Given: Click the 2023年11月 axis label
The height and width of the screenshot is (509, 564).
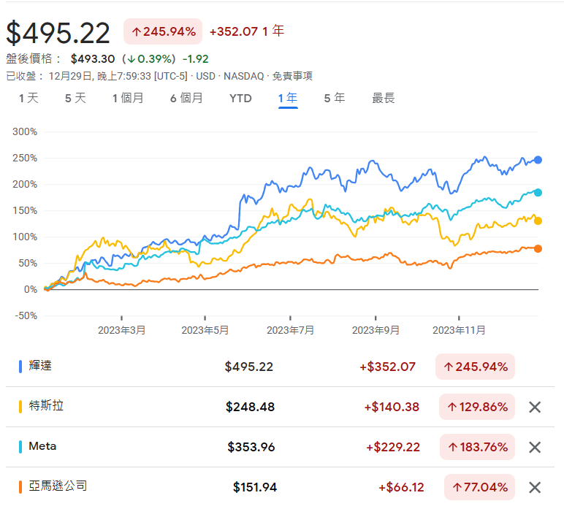Looking at the screenshot, I should (x=459, y=330).
